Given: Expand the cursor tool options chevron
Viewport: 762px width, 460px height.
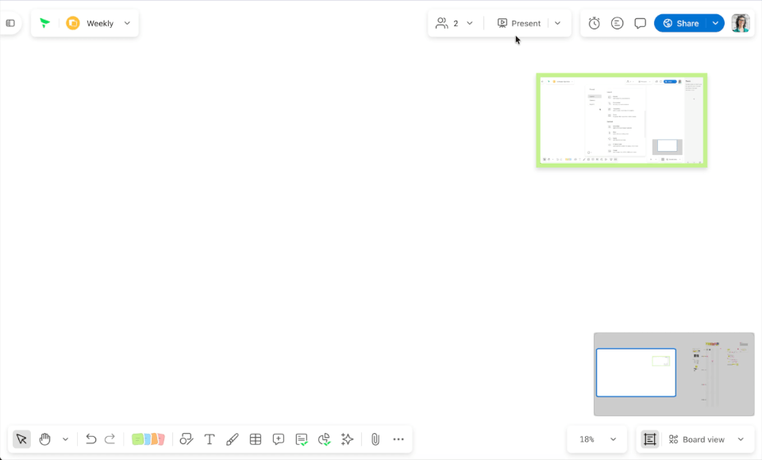Looking at the screenshot, I should click(x=65, y=439).
